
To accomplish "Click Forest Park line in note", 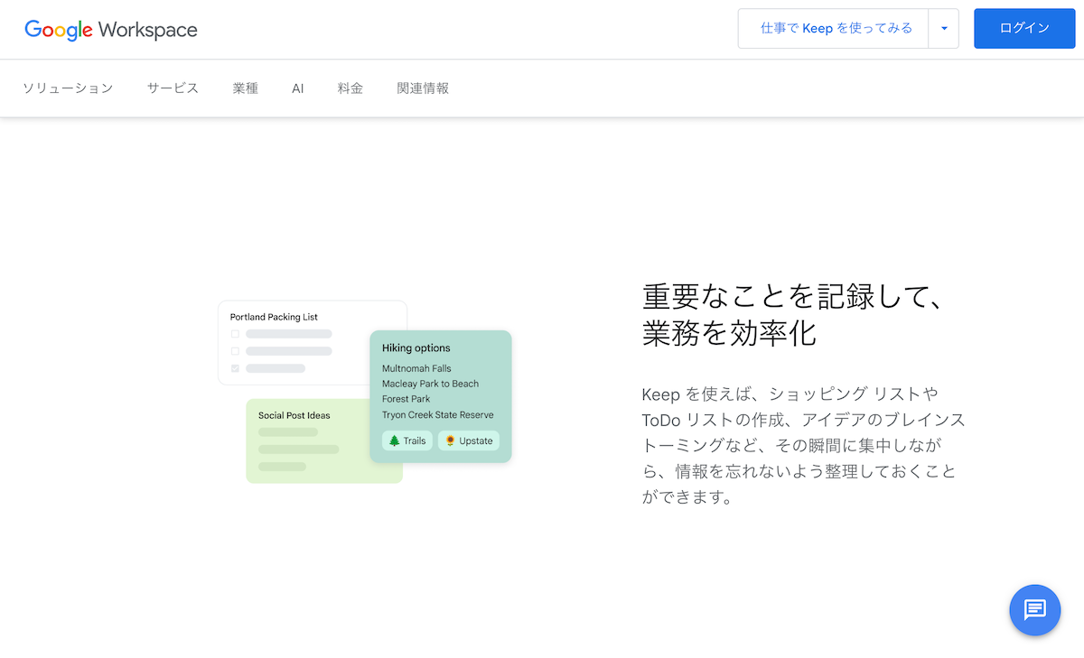I will (406, 399).
